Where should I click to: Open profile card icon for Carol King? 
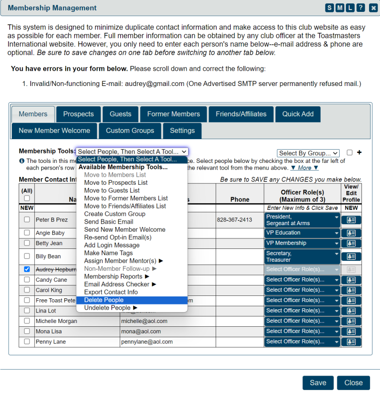pyautogui.click(x=351, y=290)
